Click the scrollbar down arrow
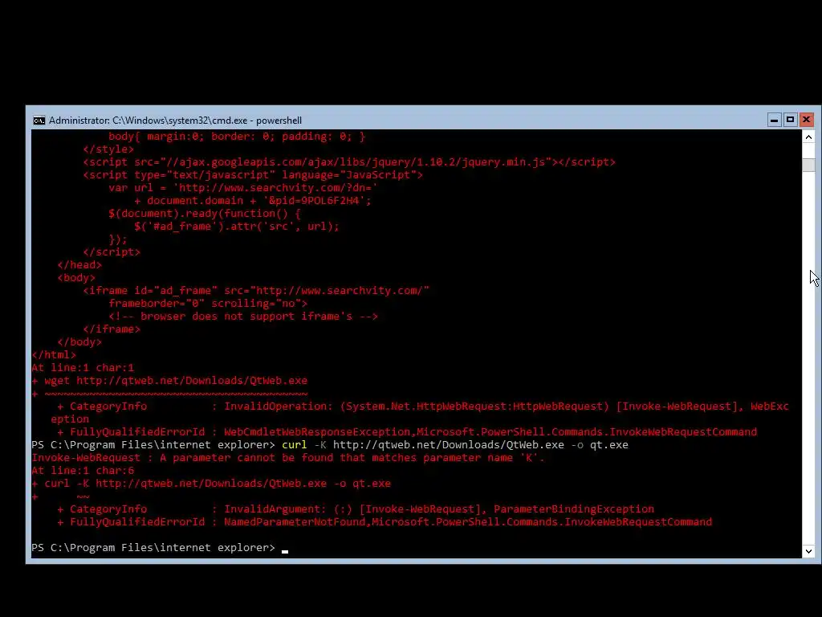The width and height of the screenshot is (822, 617). pyautogui.click(x=808, y=551)
